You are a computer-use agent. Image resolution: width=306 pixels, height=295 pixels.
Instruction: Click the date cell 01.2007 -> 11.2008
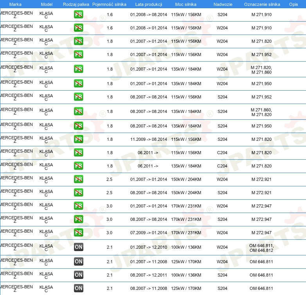[x=149, y=262]
